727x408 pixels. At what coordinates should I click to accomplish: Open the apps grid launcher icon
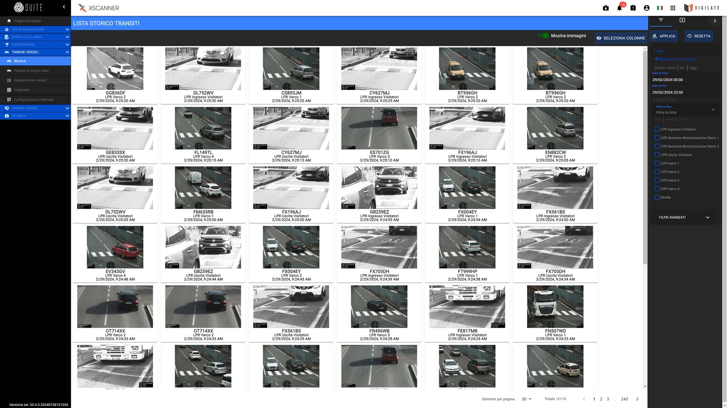click(x=673, y=8)
